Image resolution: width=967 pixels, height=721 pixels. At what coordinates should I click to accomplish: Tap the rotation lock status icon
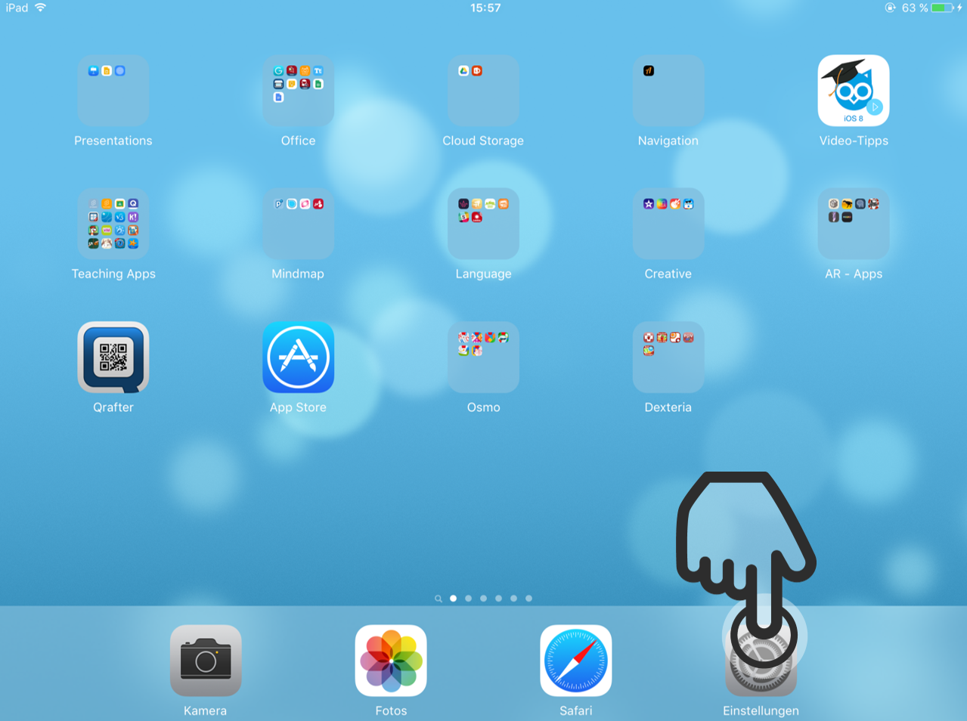[890, 8]
